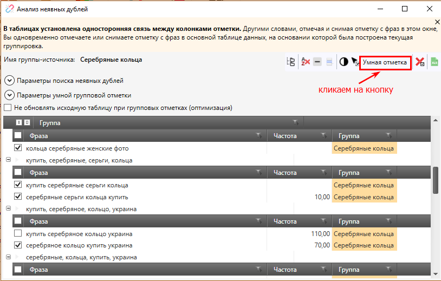Open the filter on the top Группа header
This screenshot has width=441, height=281.
[x=296, y=122]
